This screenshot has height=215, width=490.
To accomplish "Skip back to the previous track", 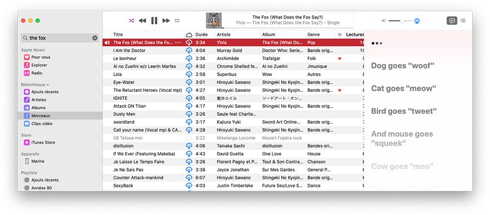I will (x=143, y=21).
